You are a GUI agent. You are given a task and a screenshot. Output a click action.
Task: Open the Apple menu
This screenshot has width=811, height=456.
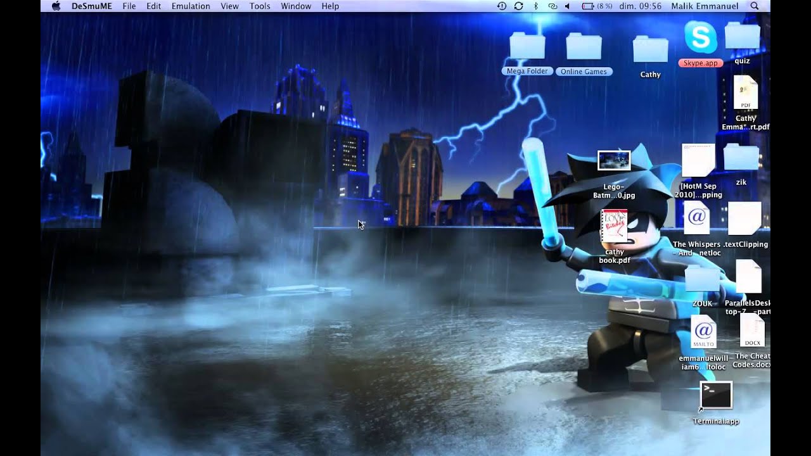click(56, 6)
